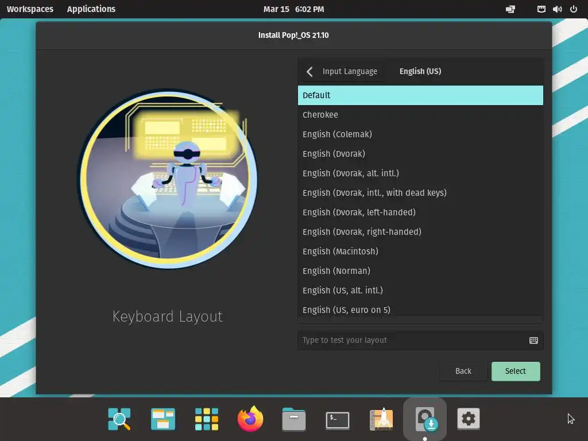Focus the 'Type to test your layout' field
This screenshot has height=441, width=588.
(x=420, y=340)
